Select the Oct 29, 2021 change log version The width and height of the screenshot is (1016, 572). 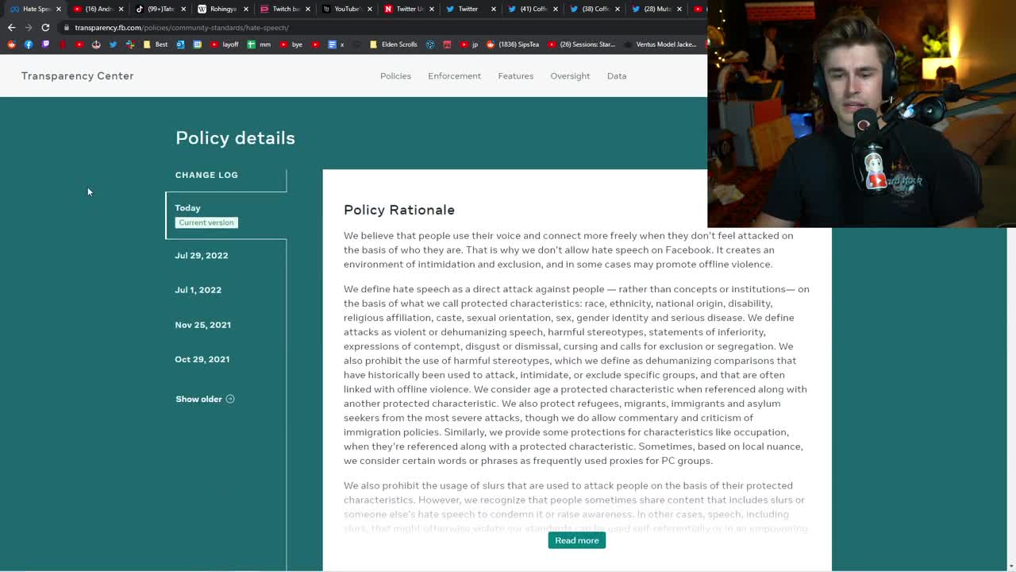[202, 359]
